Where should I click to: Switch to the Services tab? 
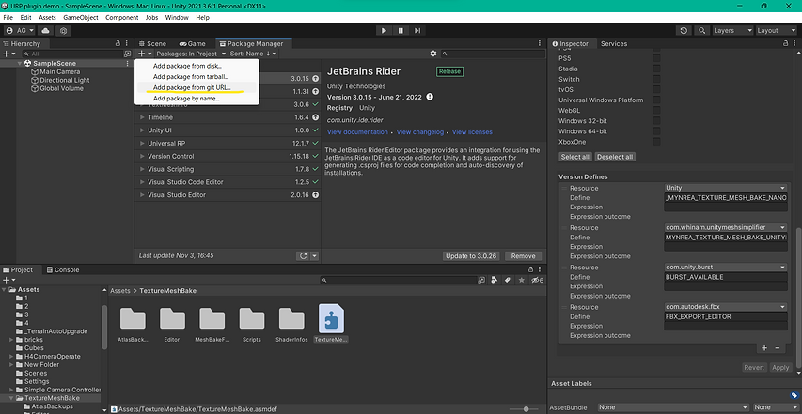[x=614, y=44]
